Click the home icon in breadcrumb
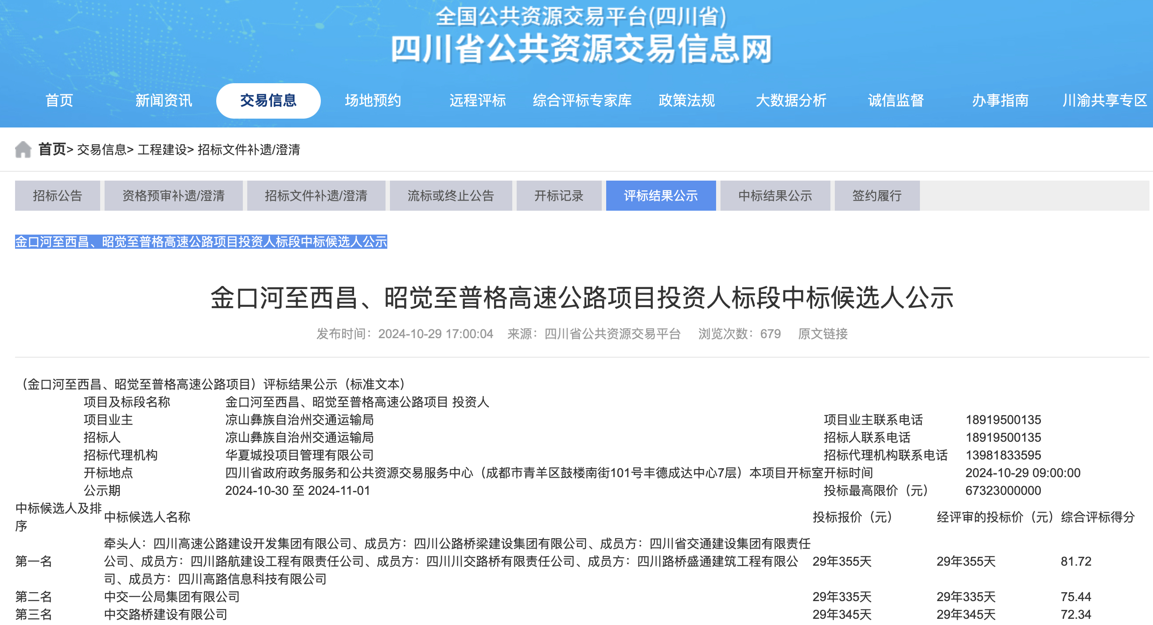Viewport: 1153px width, 625px height. tap(23, 149)
